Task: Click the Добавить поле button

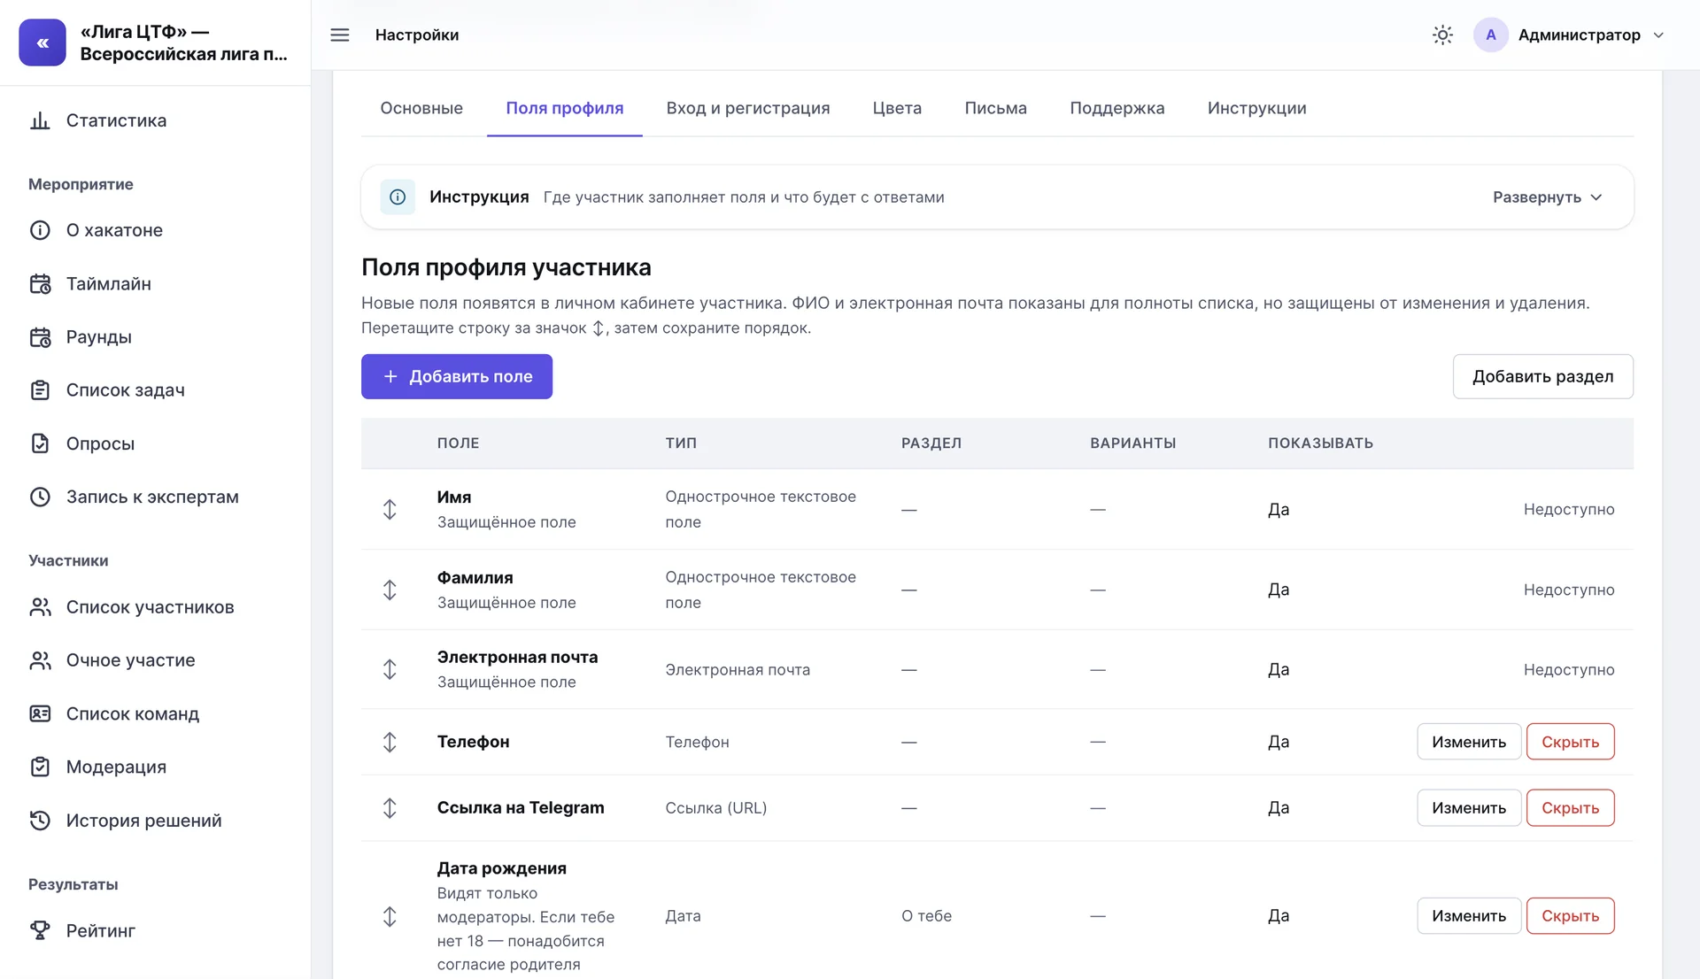Action: (457, 376)
